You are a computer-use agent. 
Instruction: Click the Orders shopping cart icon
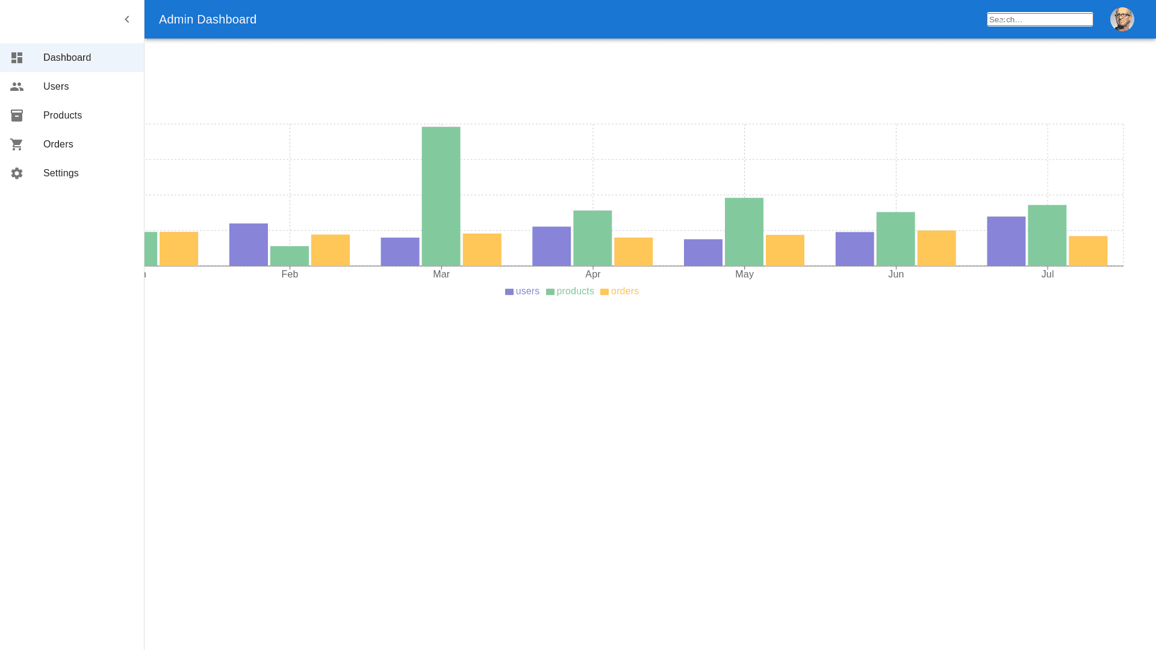[x=17, y=144]
